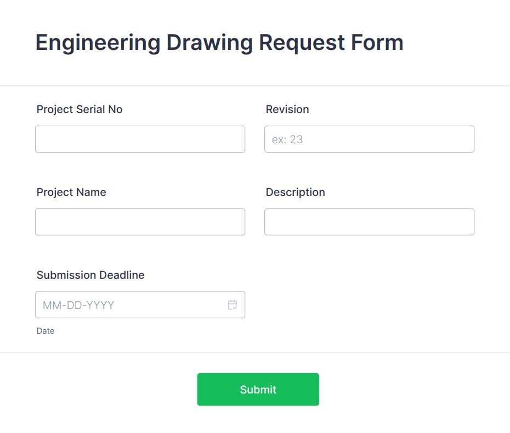The width and height of the screenshot is (510, 433).
Task: Focus the Project Name text box
Action: (x=140, y=222)
